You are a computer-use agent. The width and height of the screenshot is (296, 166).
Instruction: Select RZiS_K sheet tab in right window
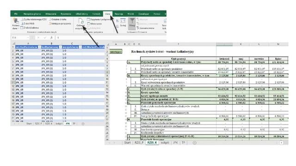[152, 142]
